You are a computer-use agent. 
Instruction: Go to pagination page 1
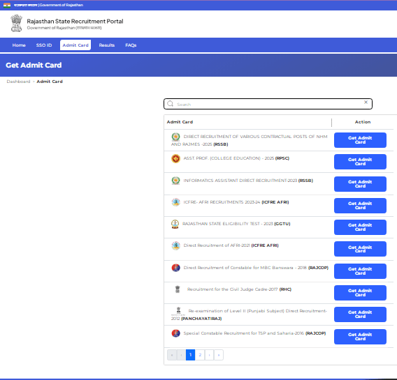pyautogui.click(x=190, y=355)
